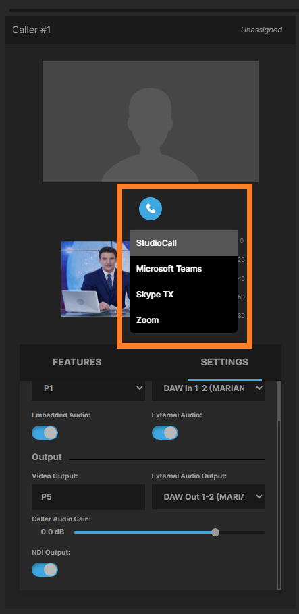Disable the External Audio switch
Viewport: 299px width, 614px height.
(x=165, y=433)
